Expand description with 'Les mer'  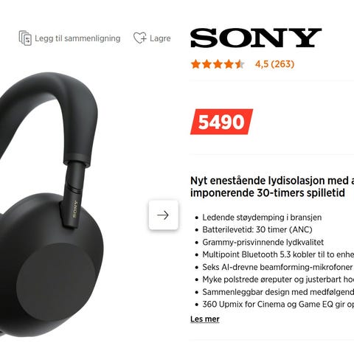pyautogui.click(x=205, y=319)
